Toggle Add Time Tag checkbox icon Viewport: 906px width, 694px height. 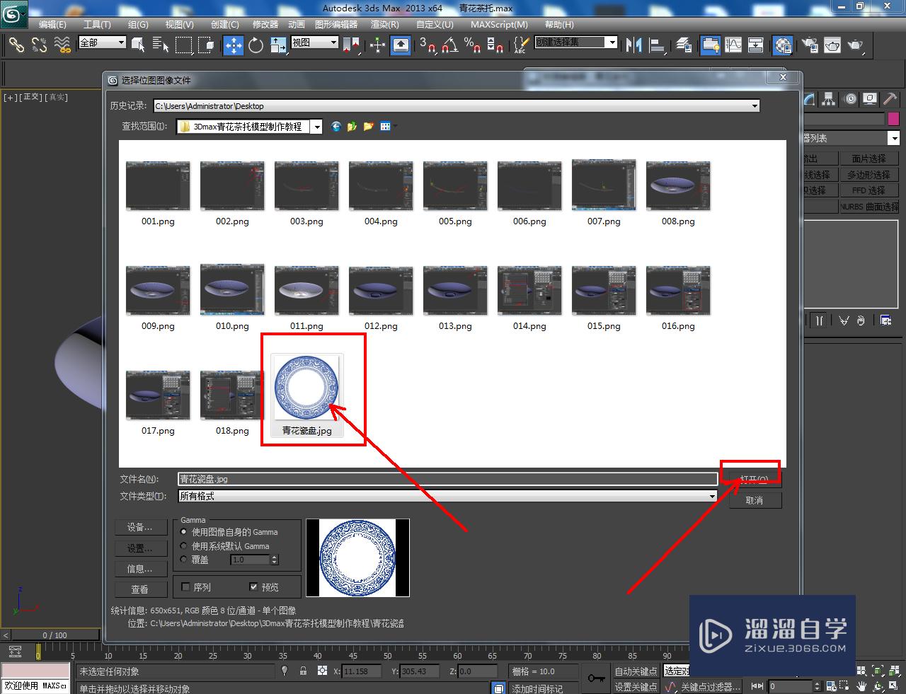499,688
